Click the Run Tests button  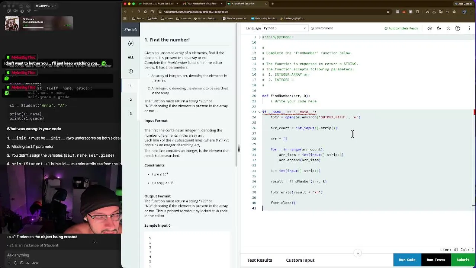click(436, 260)
